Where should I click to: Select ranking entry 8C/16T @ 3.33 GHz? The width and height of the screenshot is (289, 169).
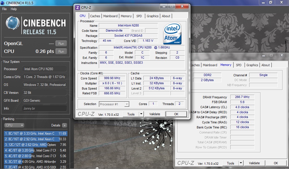point(35,133)
